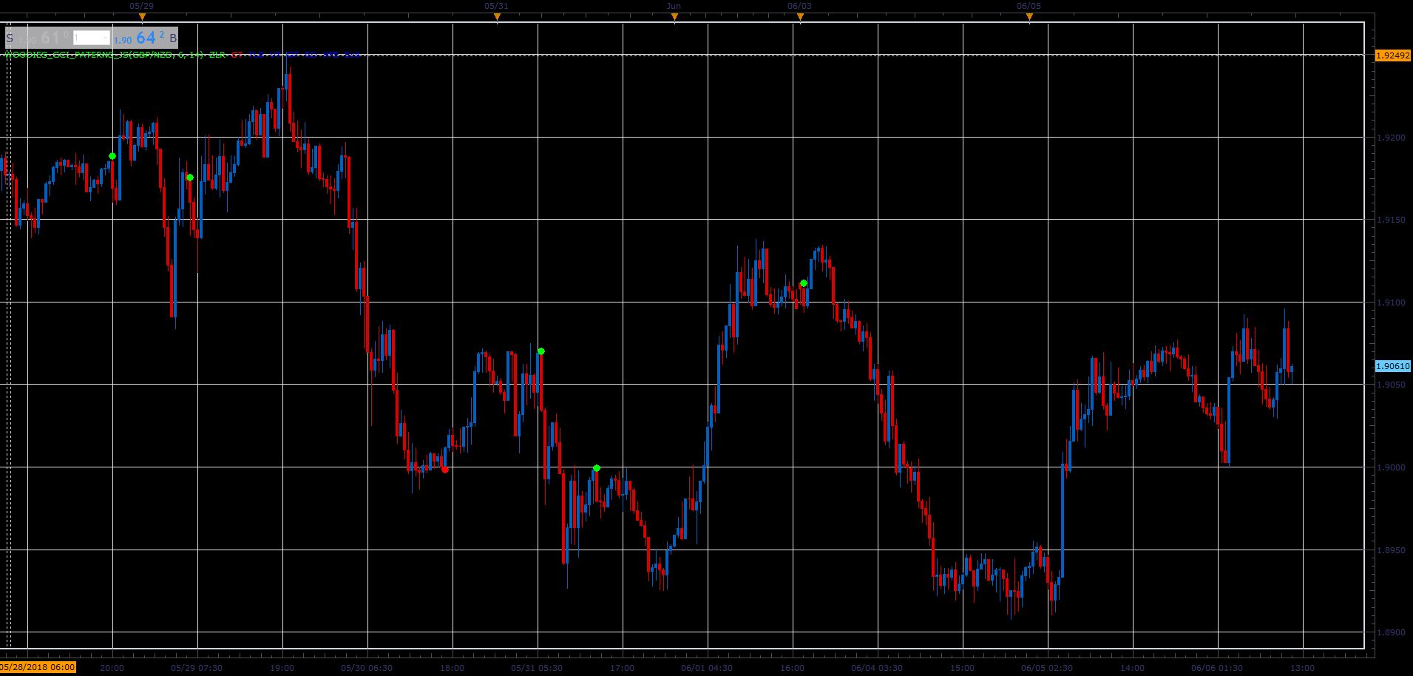The image size is (1413, 676).
Task: Click the green signal dot at 05/31 05:30
Action: (541, 351)
